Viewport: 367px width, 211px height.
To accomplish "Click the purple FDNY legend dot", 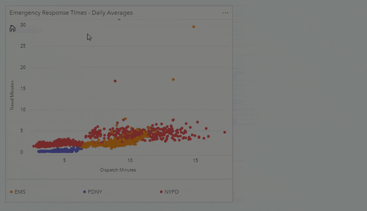I will [85, 192].
